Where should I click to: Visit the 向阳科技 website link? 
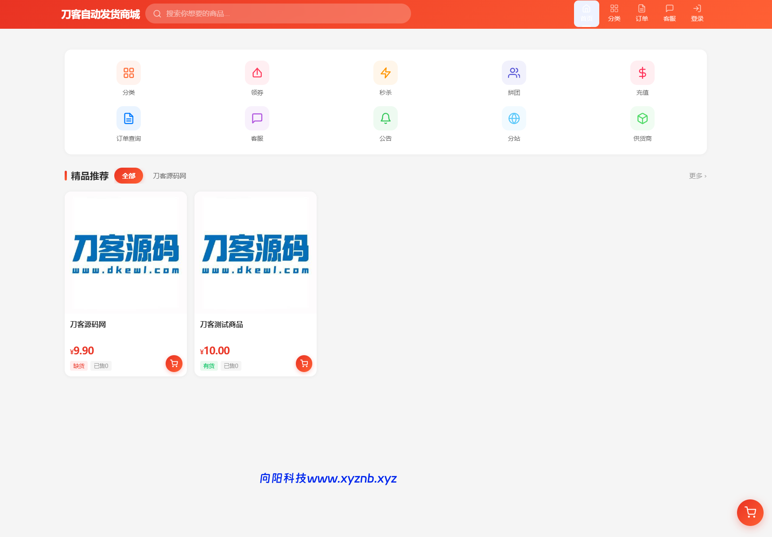point(328,478)
